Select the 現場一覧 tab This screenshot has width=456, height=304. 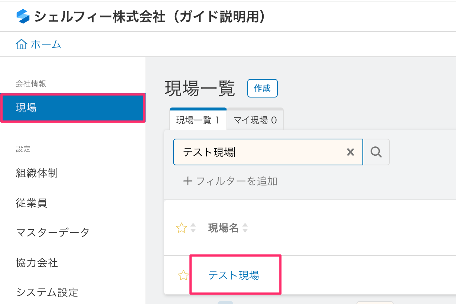[198, 120]
